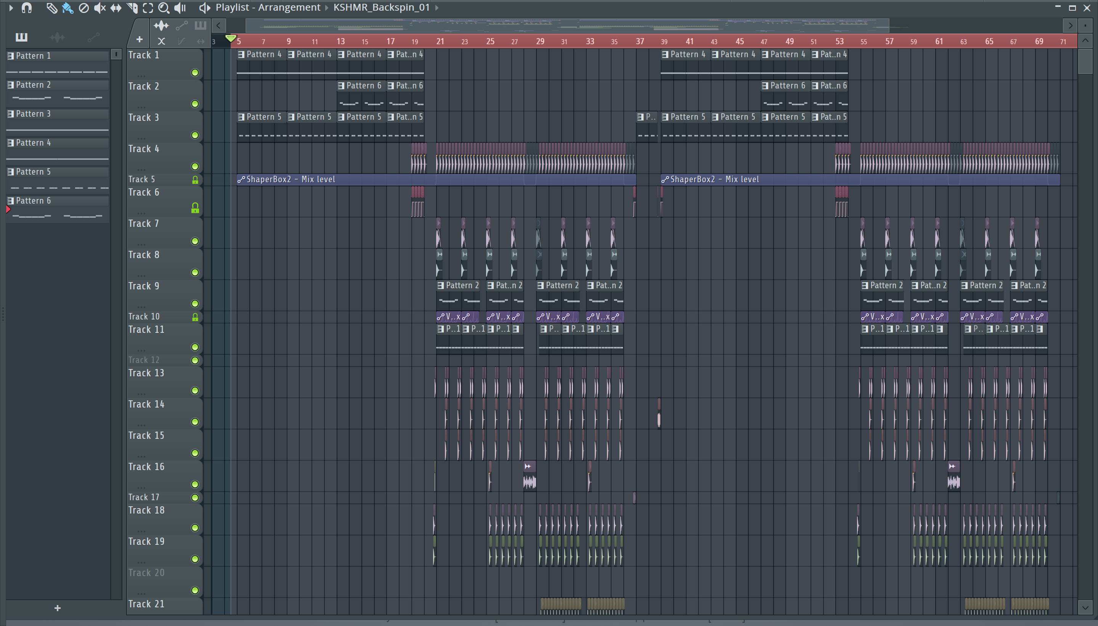Switch picker to Patterns piano tab
The image size is (1098, 626).
pos(21,37)
